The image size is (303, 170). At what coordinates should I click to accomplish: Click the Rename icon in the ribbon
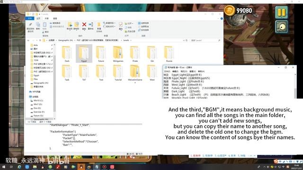91,25
